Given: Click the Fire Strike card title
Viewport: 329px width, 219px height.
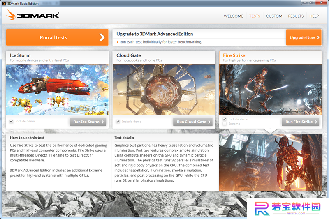Looking at the screenshot, I should click(234, 55).
